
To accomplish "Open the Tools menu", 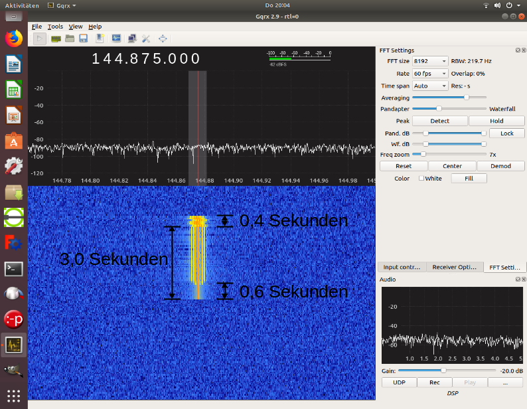I will [x=56, y=27].
